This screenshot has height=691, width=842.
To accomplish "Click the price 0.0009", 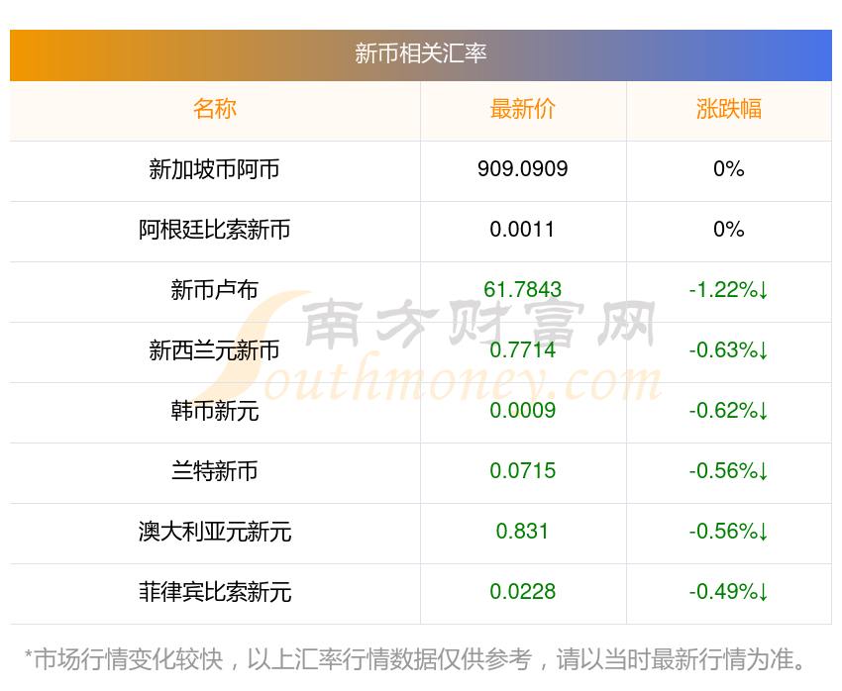I will 522,411.
